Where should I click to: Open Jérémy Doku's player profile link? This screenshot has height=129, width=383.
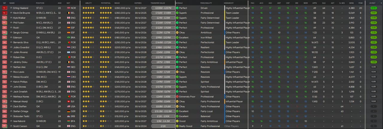(x=21, y=62)
